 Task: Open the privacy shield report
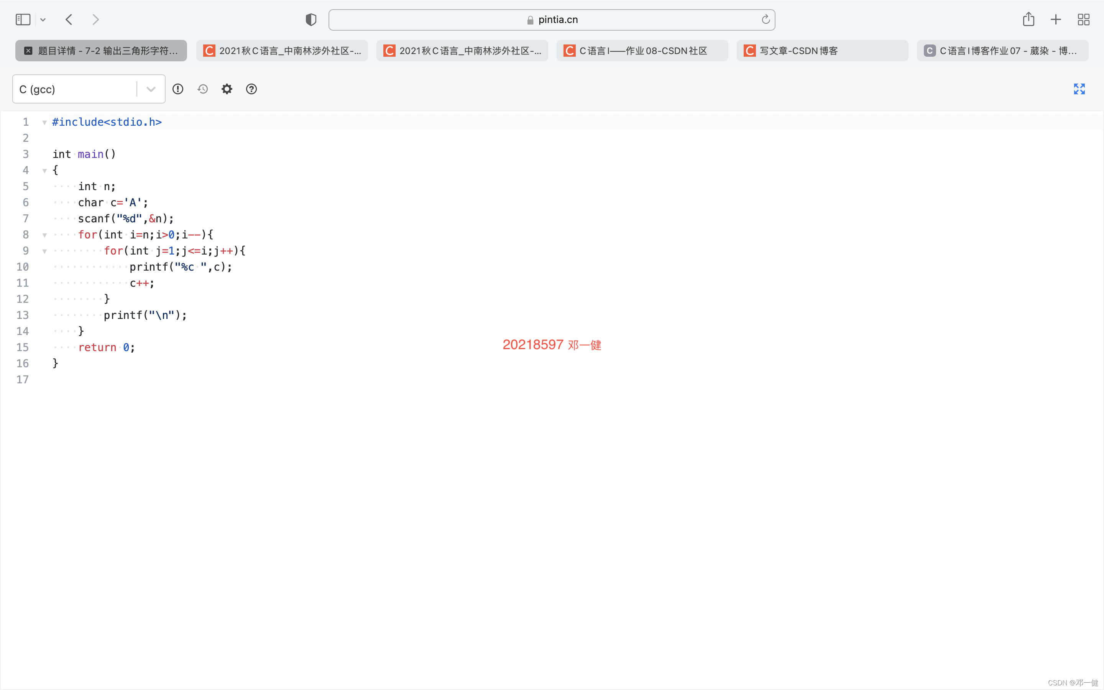coord(310,20)
